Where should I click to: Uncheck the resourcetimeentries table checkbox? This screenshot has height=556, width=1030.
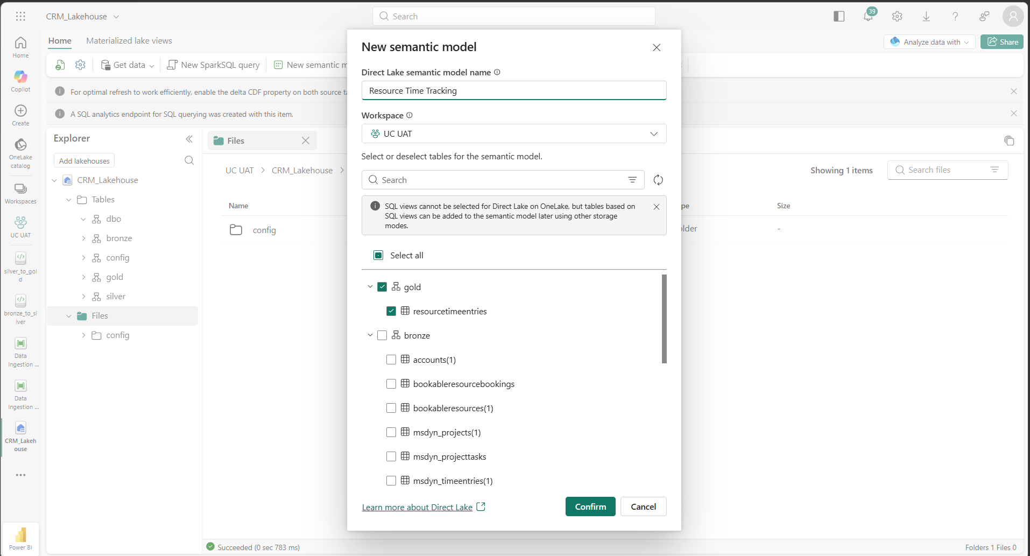point(391,311)
